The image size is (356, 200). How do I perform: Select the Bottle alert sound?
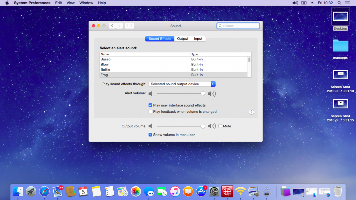[x=105, y=70]
